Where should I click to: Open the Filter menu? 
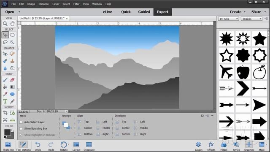click(x=76, y=4)
